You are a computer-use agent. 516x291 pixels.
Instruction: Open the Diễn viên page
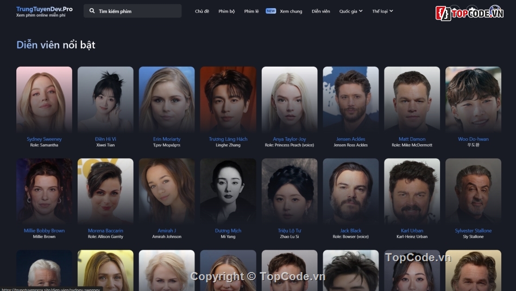click(x=320, y=11)
